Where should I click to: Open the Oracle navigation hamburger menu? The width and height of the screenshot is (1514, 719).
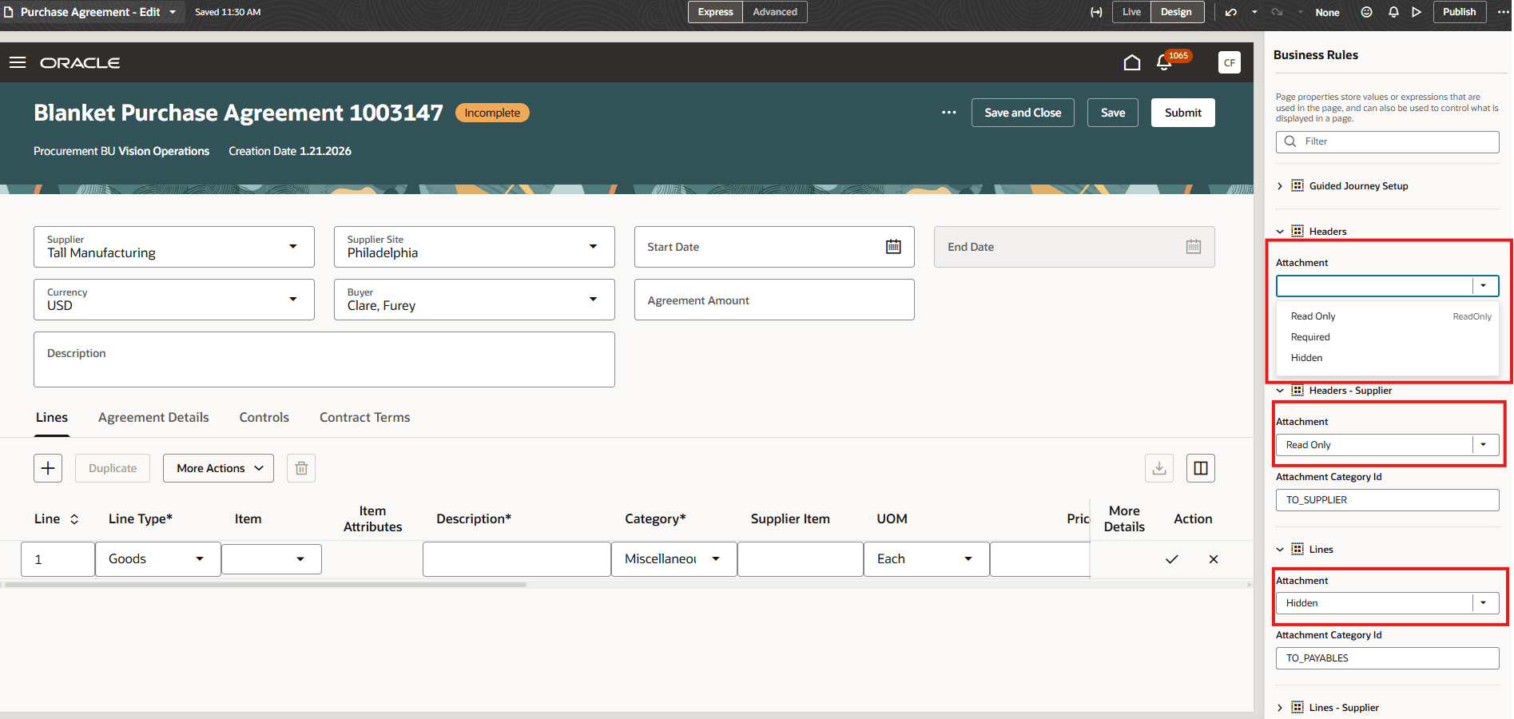(18, 62)
